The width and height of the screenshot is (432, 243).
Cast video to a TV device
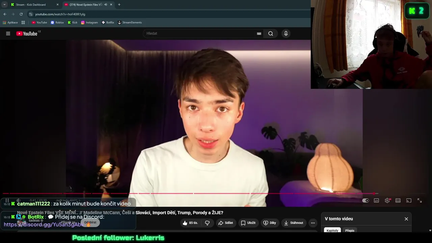pyautogui.click(x=409, y=200)
